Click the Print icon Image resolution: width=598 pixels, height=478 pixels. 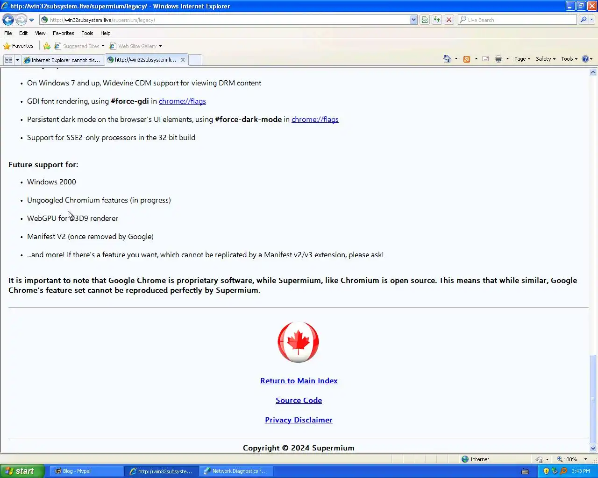[x=498, y=59]
